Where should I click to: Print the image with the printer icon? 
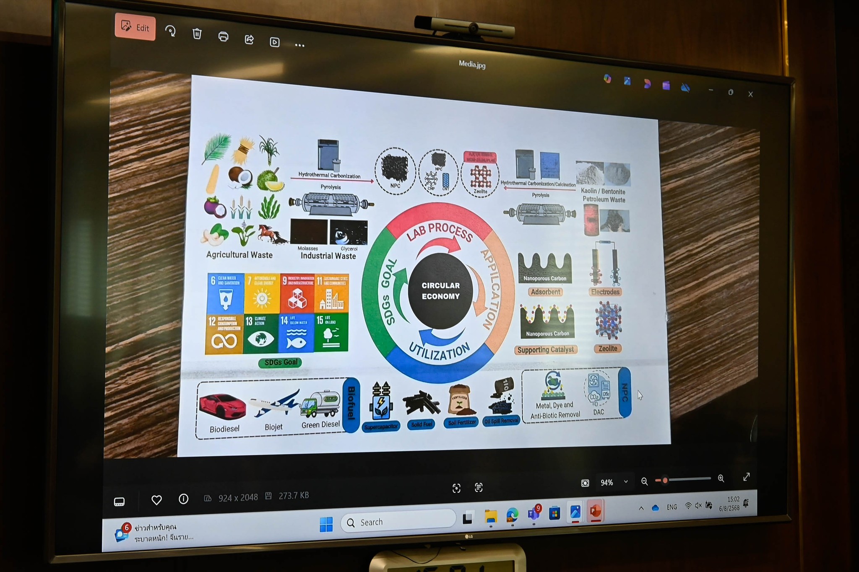tap(223, 36)
